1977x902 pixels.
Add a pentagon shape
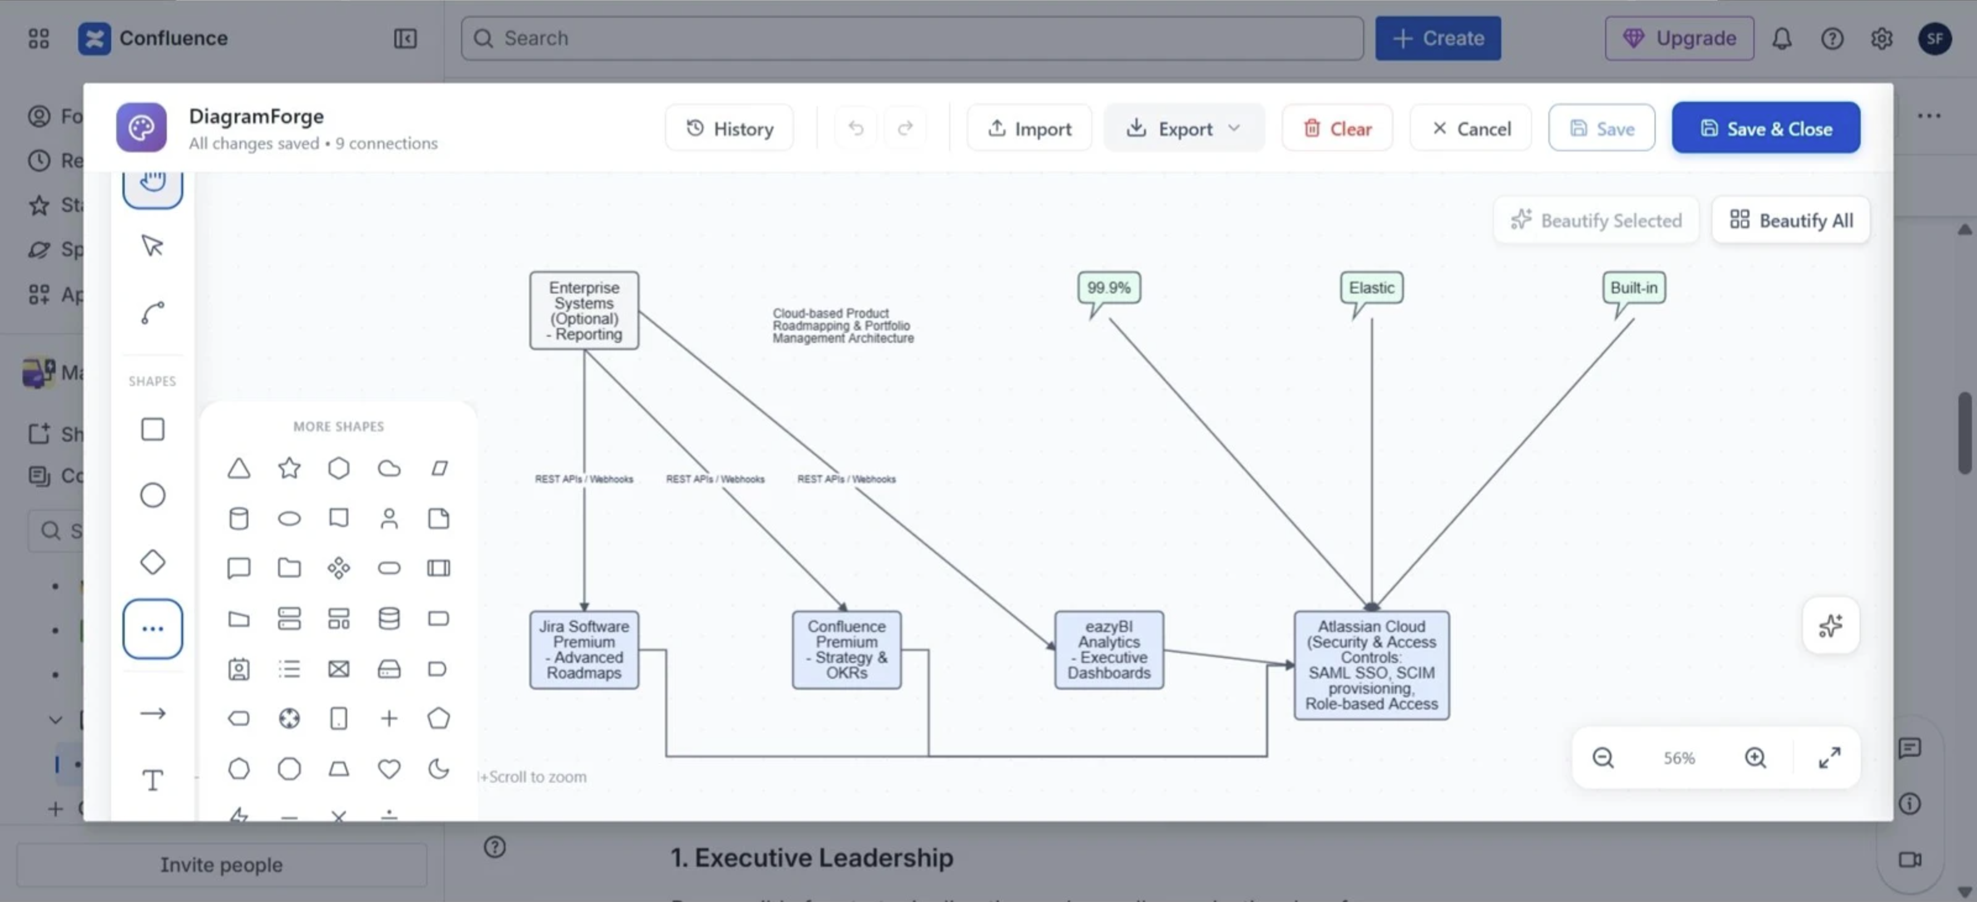click(439, 719)
